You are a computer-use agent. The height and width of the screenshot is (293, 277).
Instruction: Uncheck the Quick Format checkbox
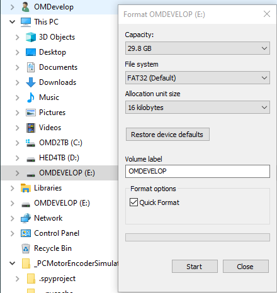coord(133,202)
